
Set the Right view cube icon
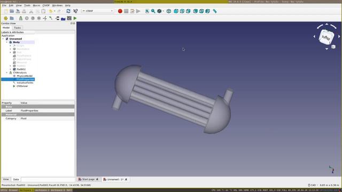click(x=188, y=11)
